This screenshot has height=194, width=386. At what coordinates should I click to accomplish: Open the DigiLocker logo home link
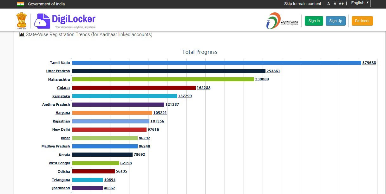tap(65, 21)
